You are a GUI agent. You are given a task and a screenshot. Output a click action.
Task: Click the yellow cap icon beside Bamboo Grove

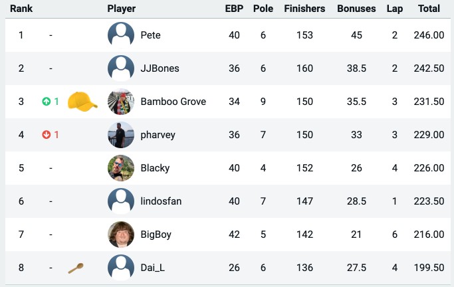[x=82, y=100]
